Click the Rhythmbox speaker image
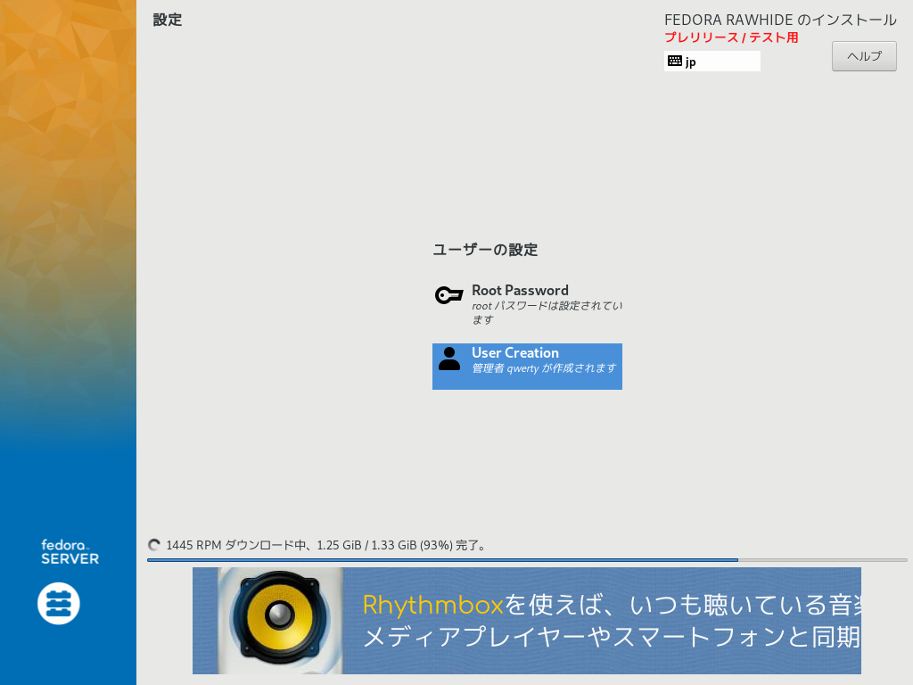This screenshot has height=685, width=913. 280,620
